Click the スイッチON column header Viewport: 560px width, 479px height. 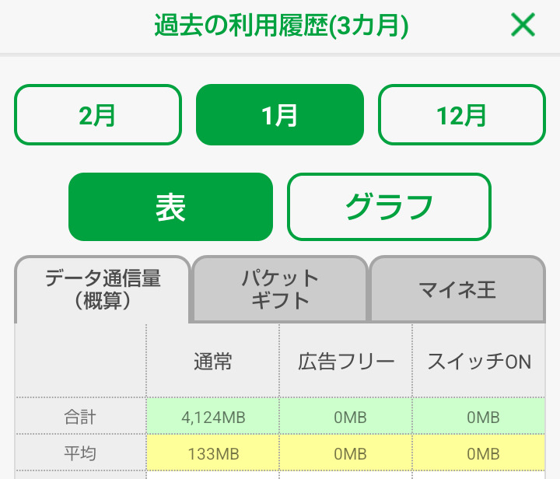(x=479, y=362)
